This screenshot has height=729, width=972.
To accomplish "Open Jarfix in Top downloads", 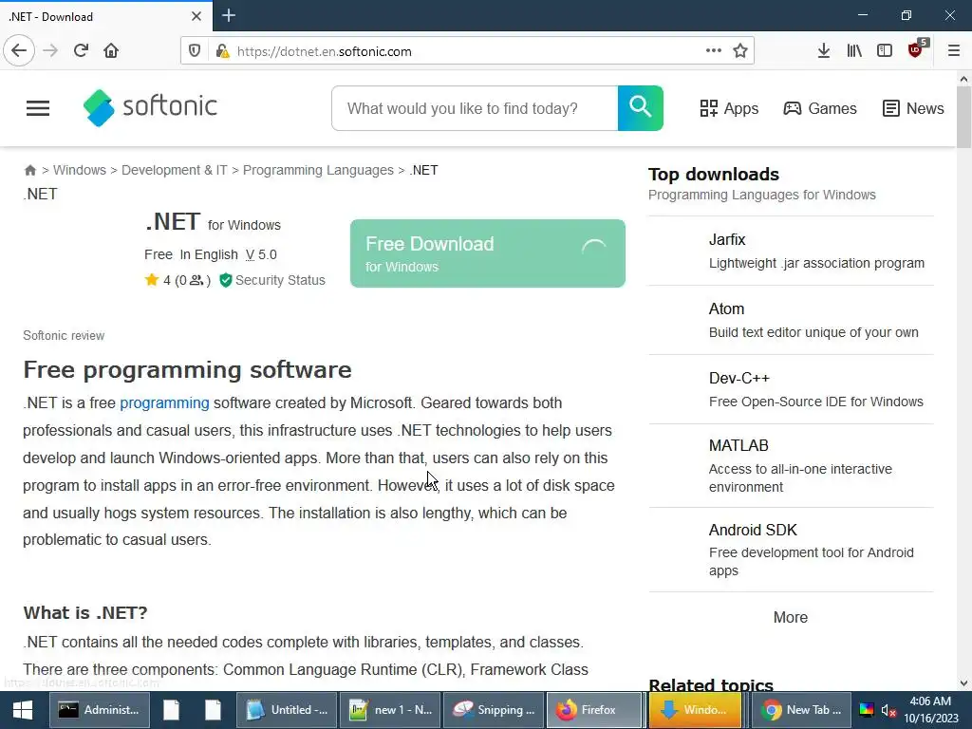I will click(727, 239).
